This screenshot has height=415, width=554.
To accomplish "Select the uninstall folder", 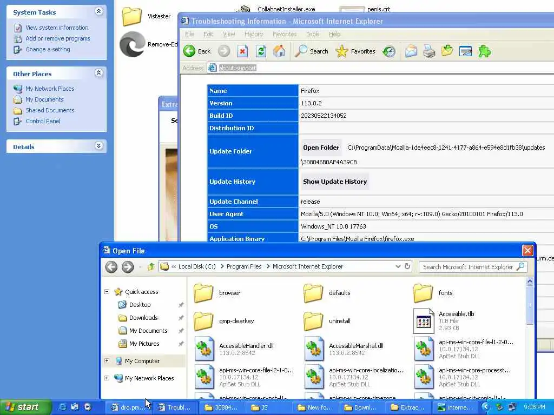I will (x=327, y=321).
